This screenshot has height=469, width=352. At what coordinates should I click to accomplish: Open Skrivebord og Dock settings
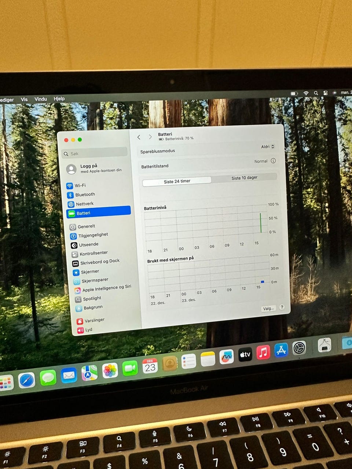pos(96,262)
